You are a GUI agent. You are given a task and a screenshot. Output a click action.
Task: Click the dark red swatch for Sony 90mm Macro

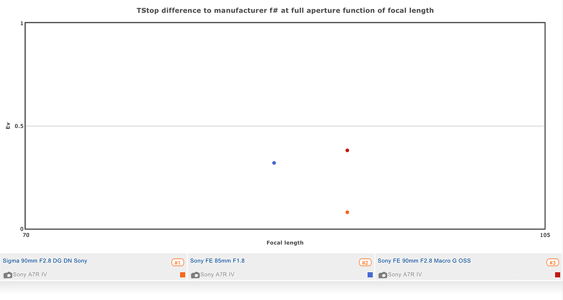557,275
